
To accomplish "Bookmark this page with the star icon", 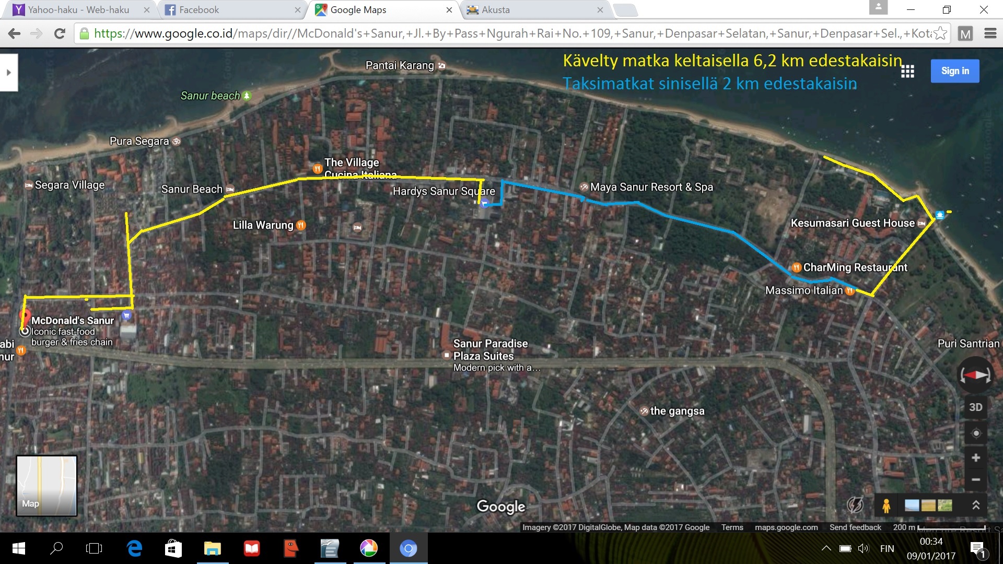I will 940,33.
